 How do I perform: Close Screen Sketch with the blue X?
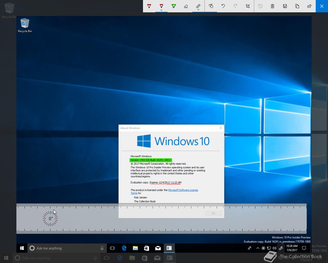(x=322, y=6)
